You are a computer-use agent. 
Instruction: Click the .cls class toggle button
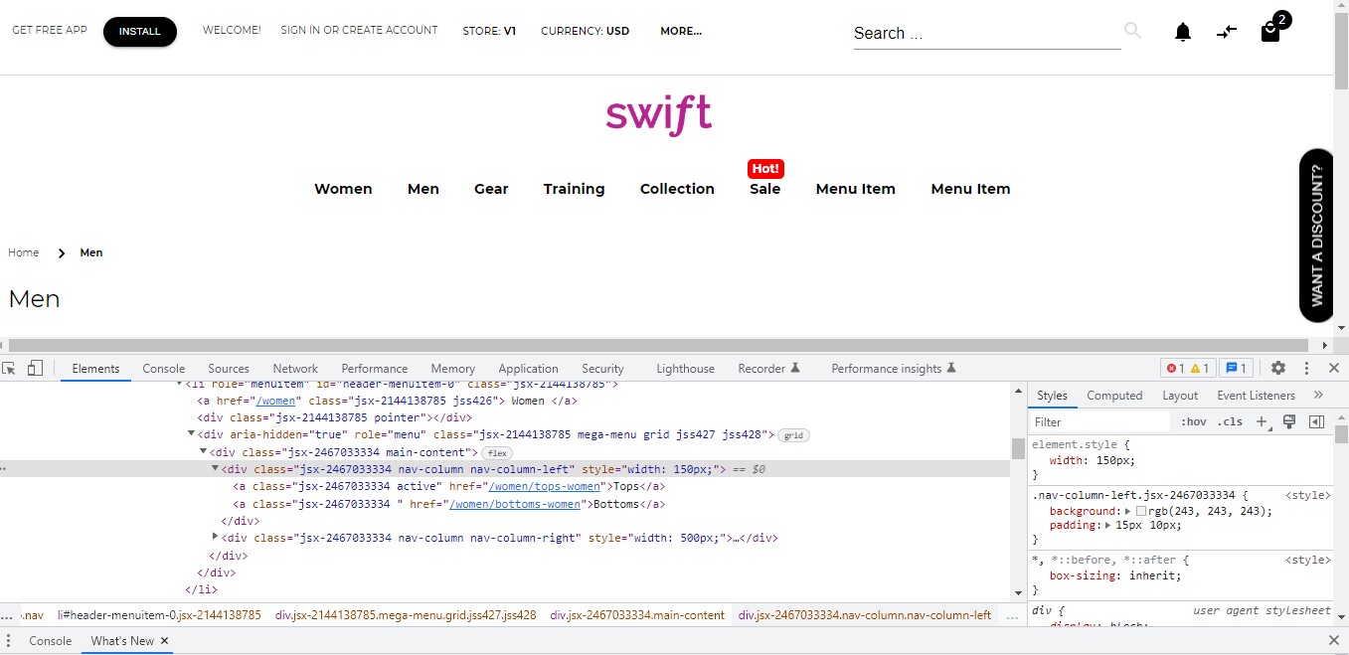click(1230, 421)
